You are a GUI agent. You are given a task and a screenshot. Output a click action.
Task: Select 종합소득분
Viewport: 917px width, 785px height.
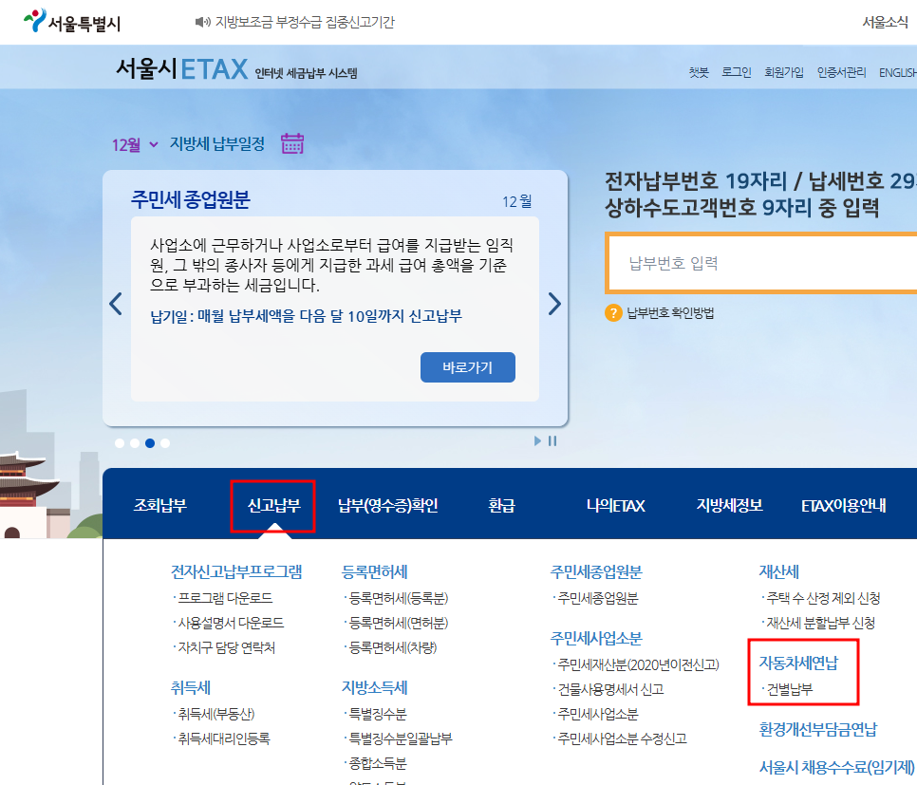tap(377, 763)
